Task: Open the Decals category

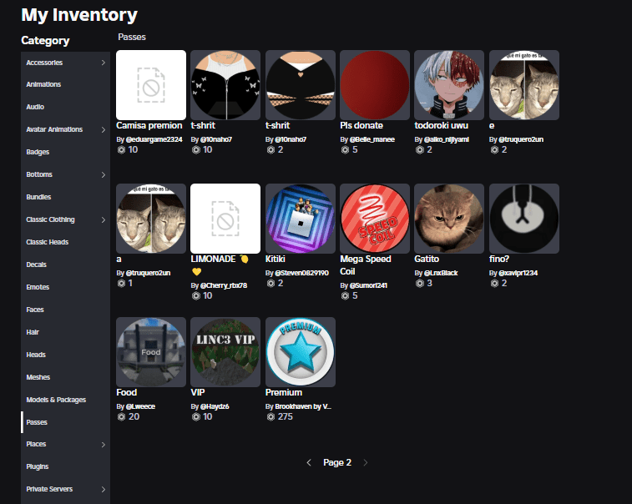Action: coord(37,265)
